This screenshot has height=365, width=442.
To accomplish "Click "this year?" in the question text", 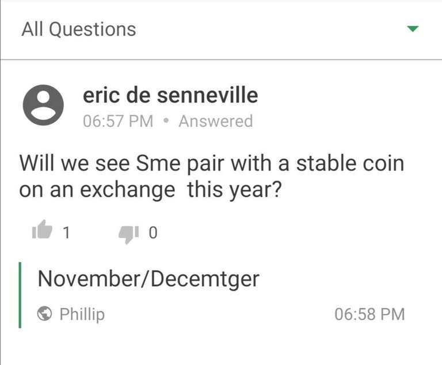I will (x=234, y=190).
